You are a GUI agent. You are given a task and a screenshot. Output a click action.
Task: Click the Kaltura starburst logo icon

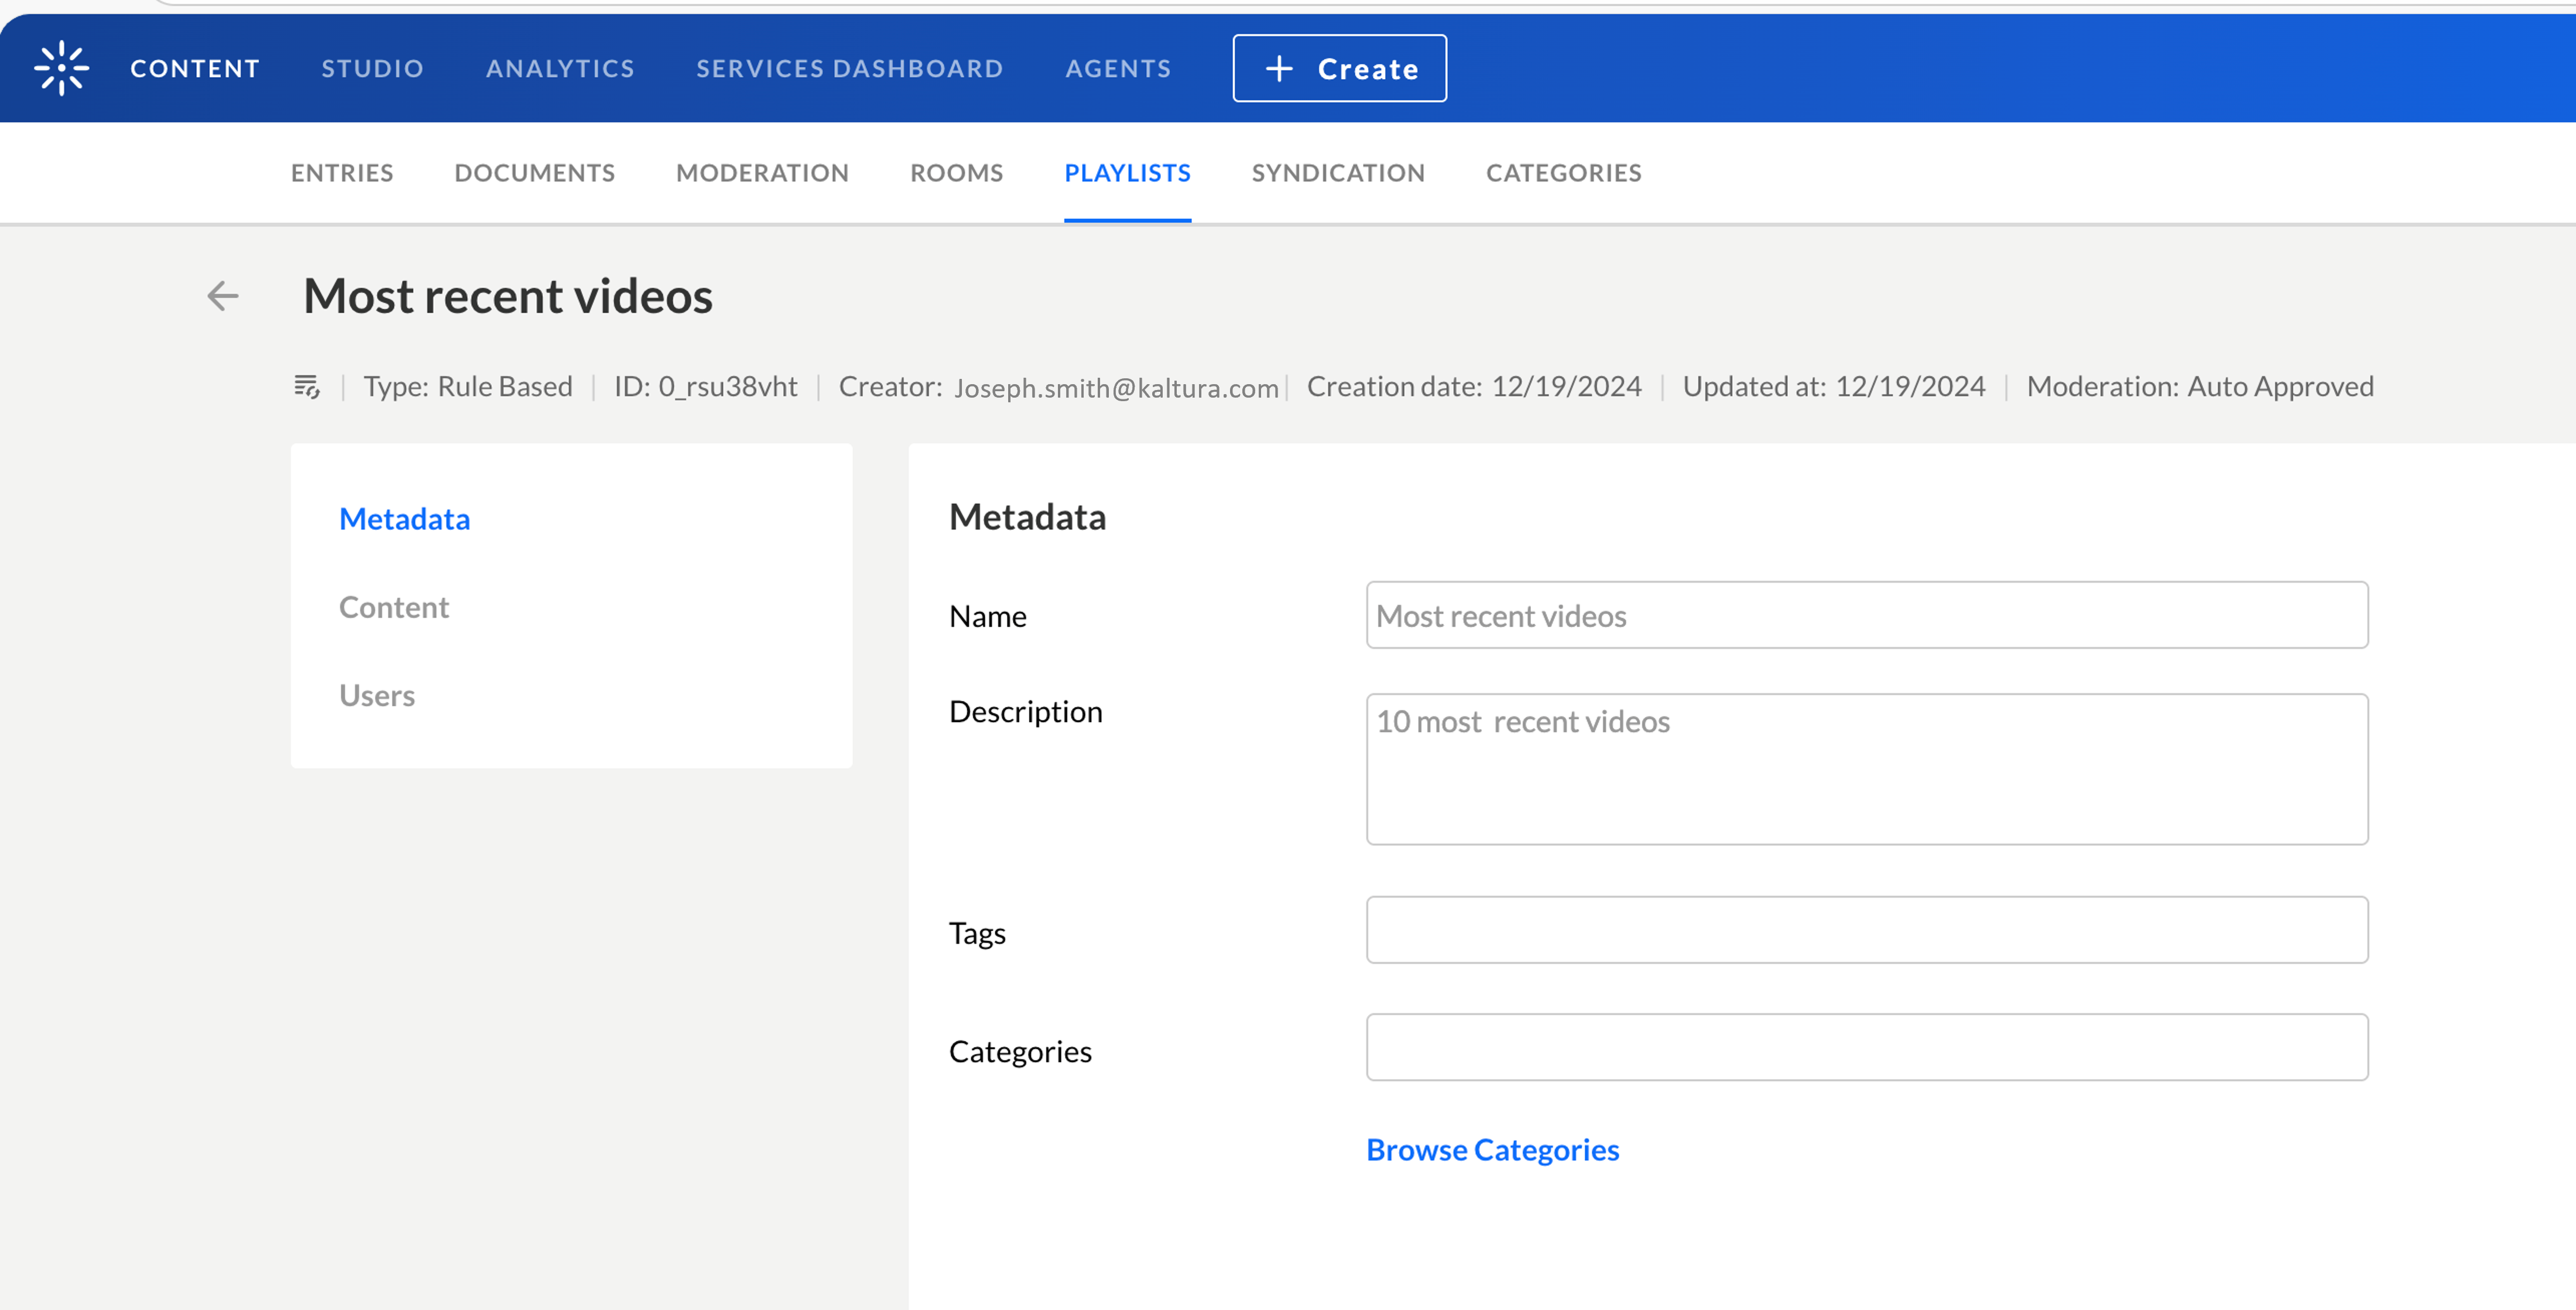(x=61, y=68)
